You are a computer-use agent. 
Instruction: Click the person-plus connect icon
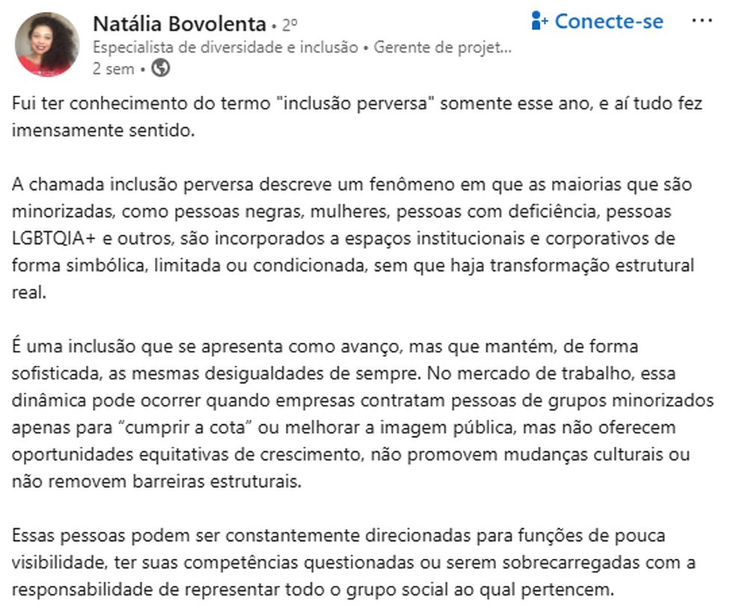coord(540,21)
